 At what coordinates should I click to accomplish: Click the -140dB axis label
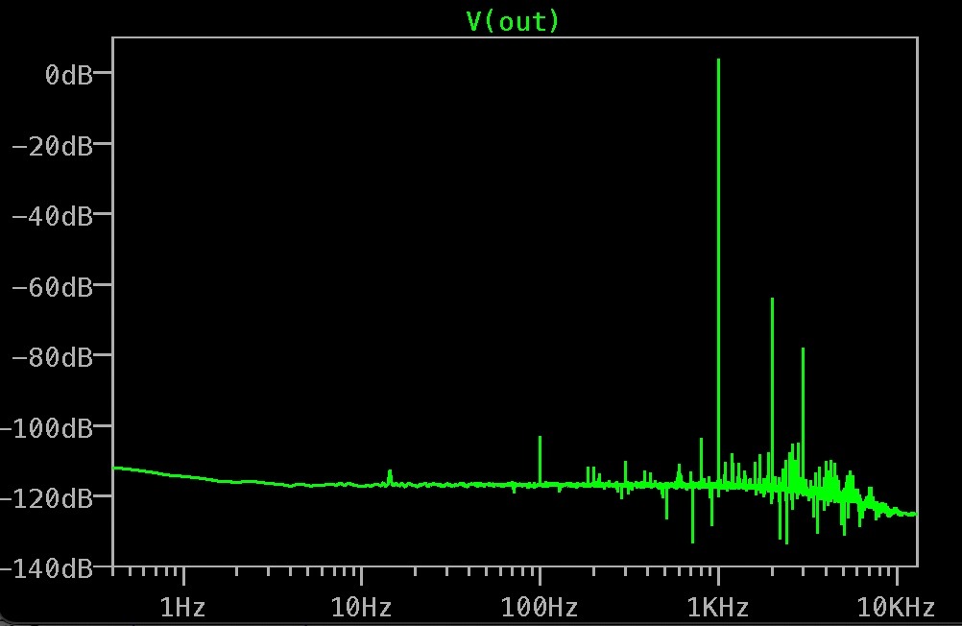pos(47,569)
